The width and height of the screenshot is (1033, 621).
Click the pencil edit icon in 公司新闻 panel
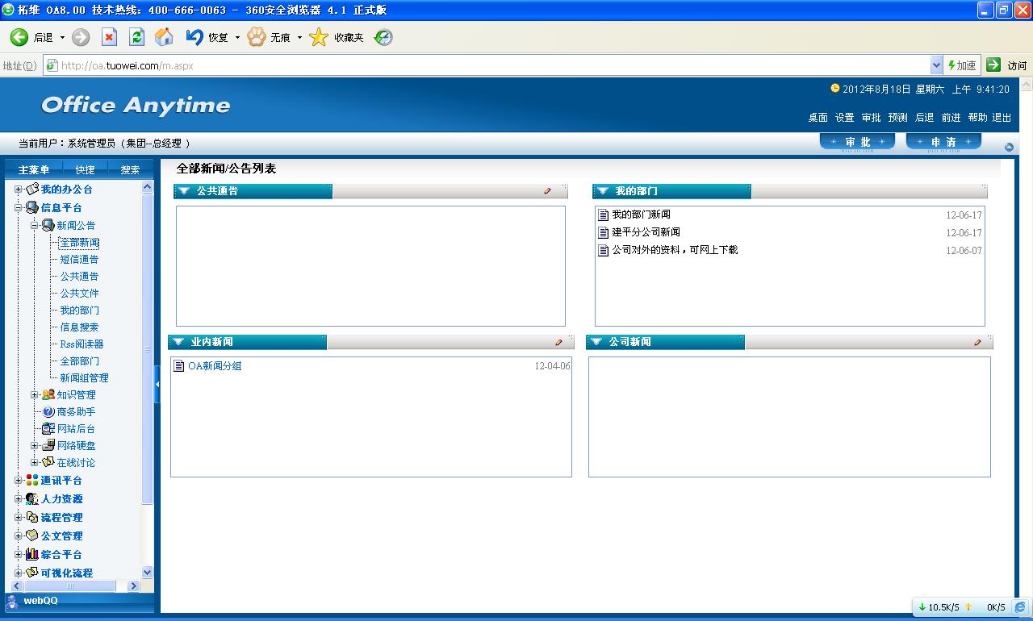point(977,342)
